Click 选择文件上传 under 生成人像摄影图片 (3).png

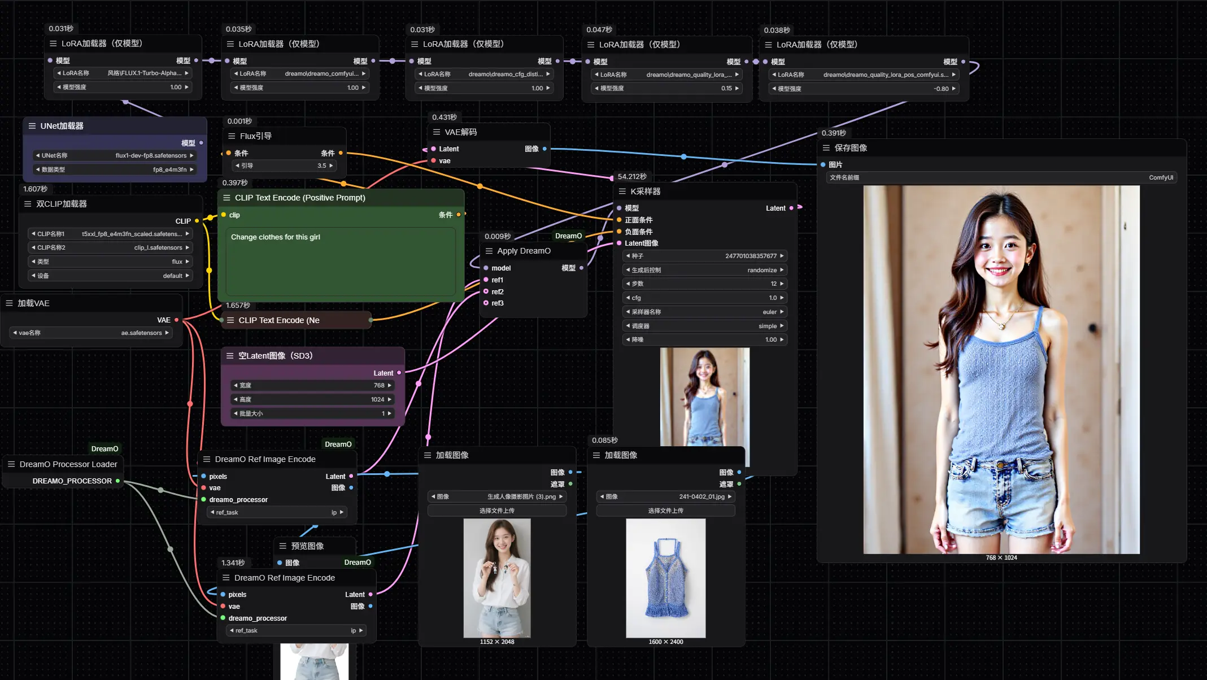tap(496, 511)
